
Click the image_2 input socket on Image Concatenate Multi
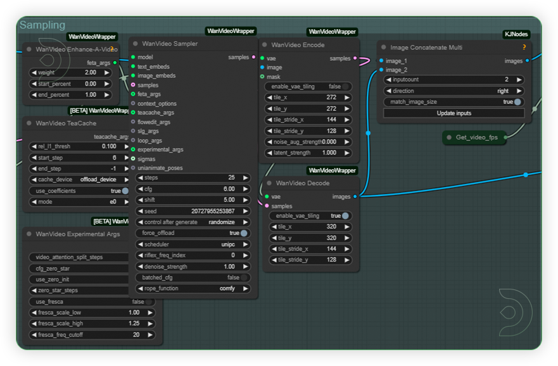tap(381, 70)
